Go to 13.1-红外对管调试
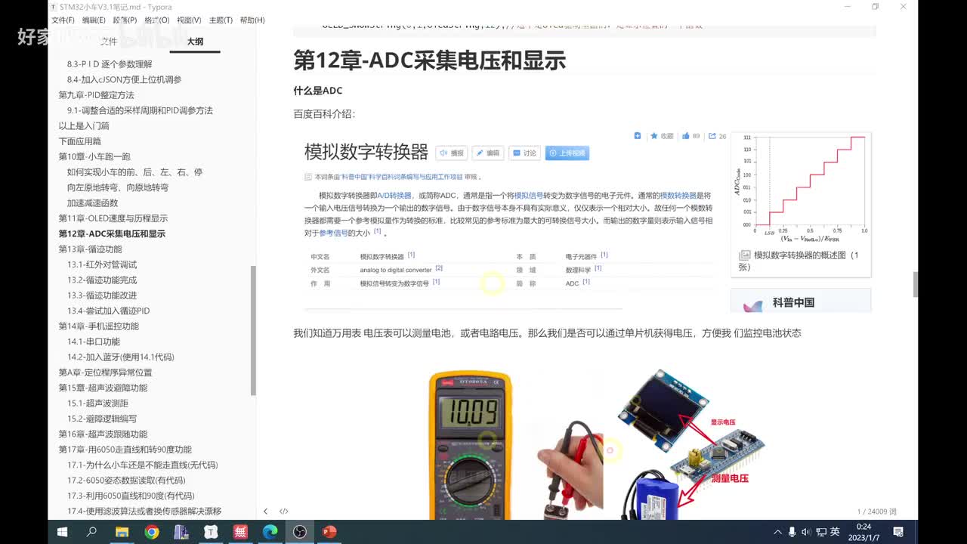This screenshot has width=967, height=544. click(102, 264)
